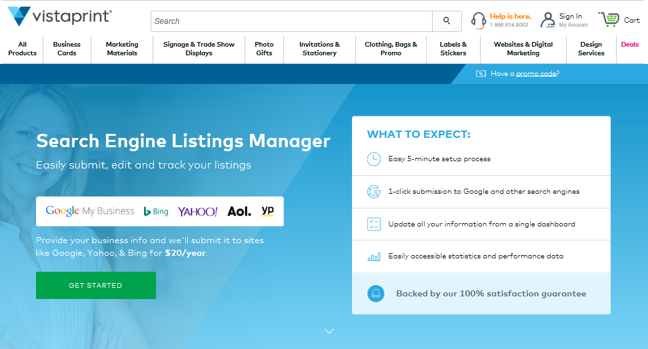Click the clock icon beside 5-minute setup

[x=374, y=159]
